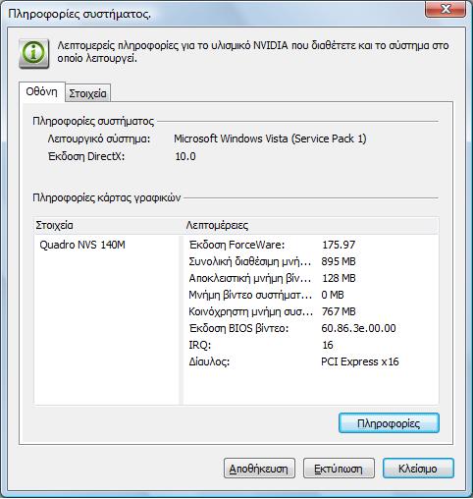Select the Έκδοση ForceWare row
The height and width of the screenshot is (499, 473).
[x=310, y=245]
